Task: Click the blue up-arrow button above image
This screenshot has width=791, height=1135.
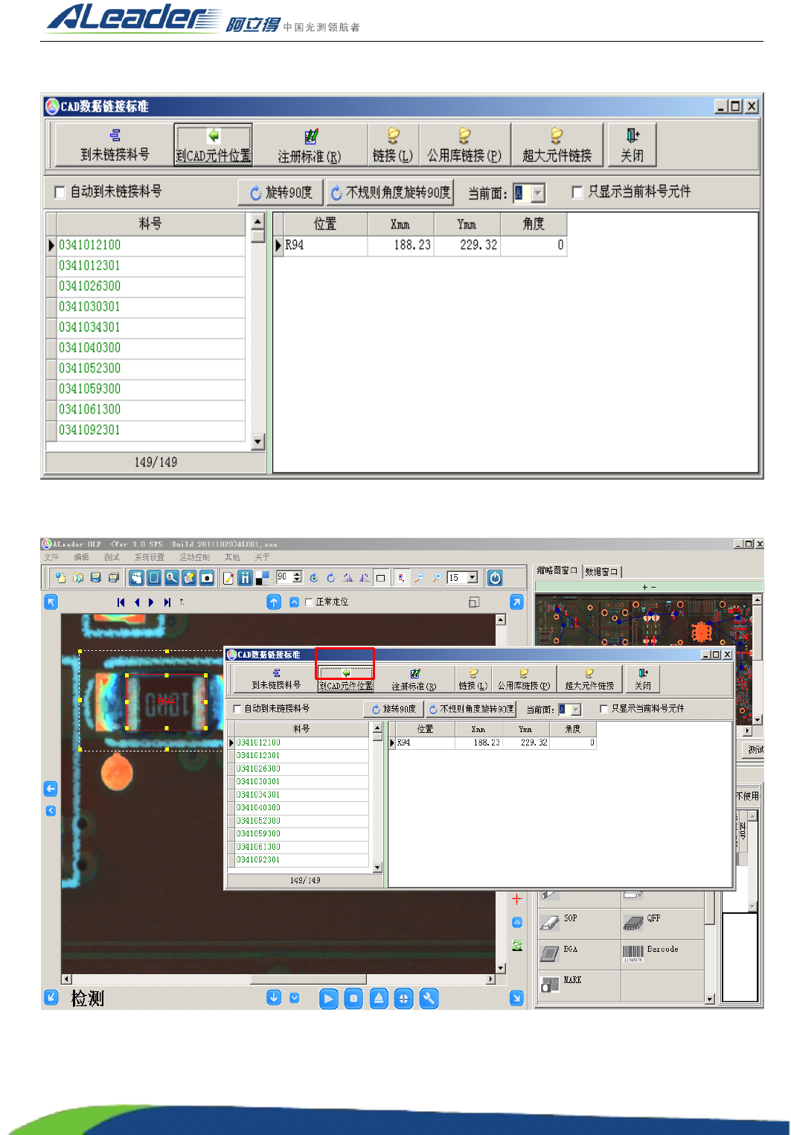Action: point(274,603)
